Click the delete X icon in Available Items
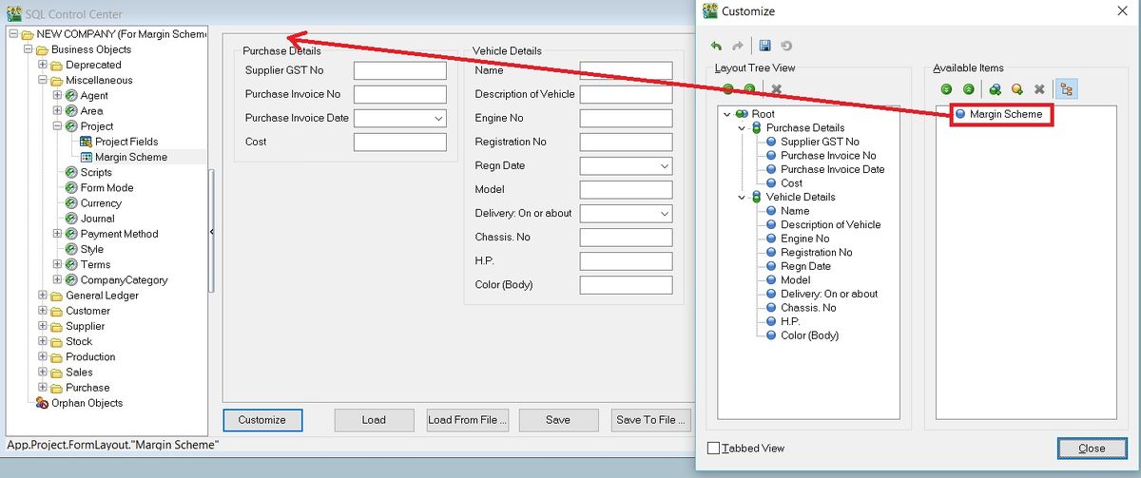Image resolution: width=1141 pixels, height=478 pixels. tap(1039, 89)
